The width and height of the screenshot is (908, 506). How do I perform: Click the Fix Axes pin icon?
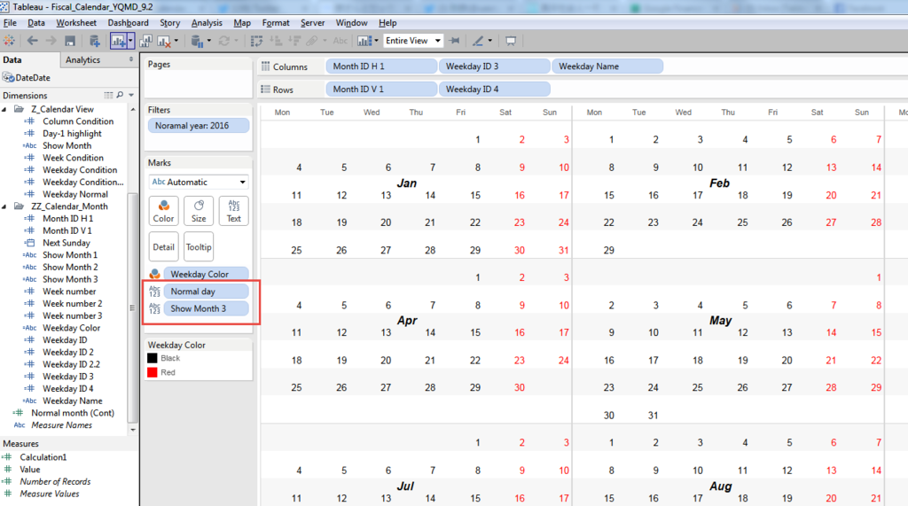(455, 41)
